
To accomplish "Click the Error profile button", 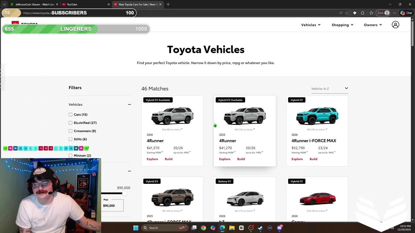I will point(383,13).
